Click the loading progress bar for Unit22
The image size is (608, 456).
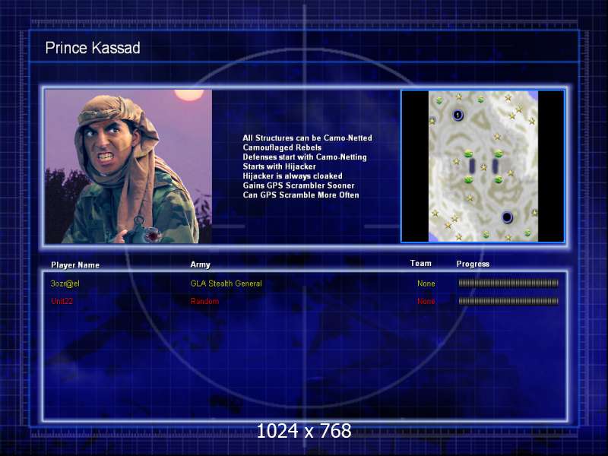(x=508, y=301)
